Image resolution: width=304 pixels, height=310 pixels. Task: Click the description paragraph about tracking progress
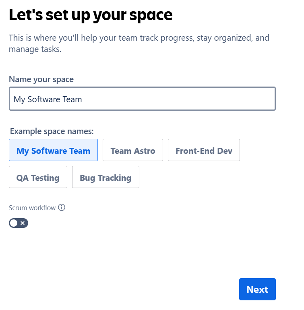139,38
